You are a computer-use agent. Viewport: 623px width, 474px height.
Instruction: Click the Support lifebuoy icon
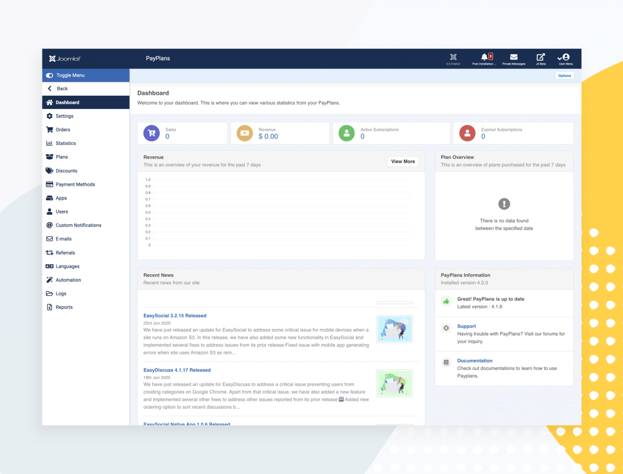[x=446, y=328]
